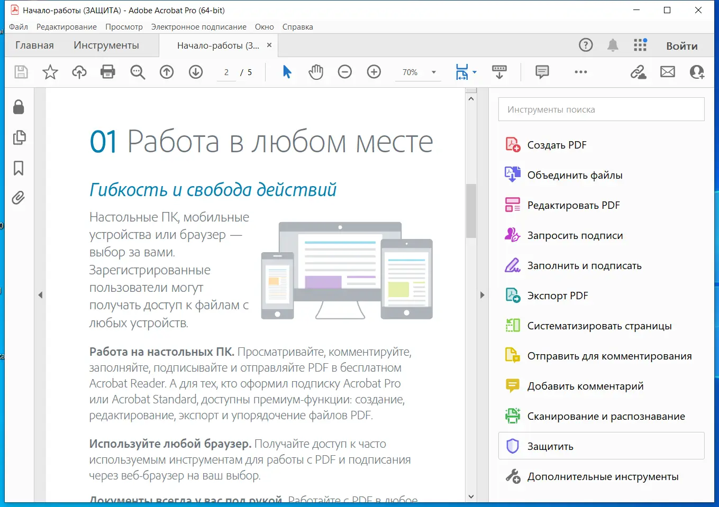The width and height of the screenshot is (719, 507).
Task: Click the Войти button
Action: click(681, 45)
